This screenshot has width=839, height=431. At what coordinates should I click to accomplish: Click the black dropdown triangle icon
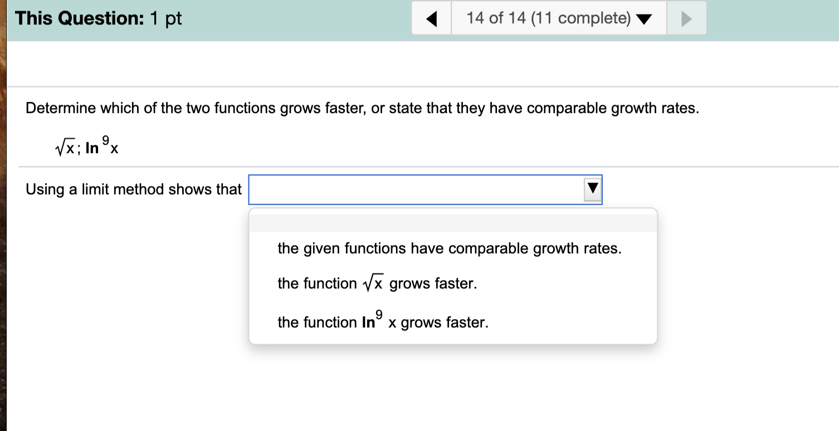pyautogui.click(x=592, y=189)
